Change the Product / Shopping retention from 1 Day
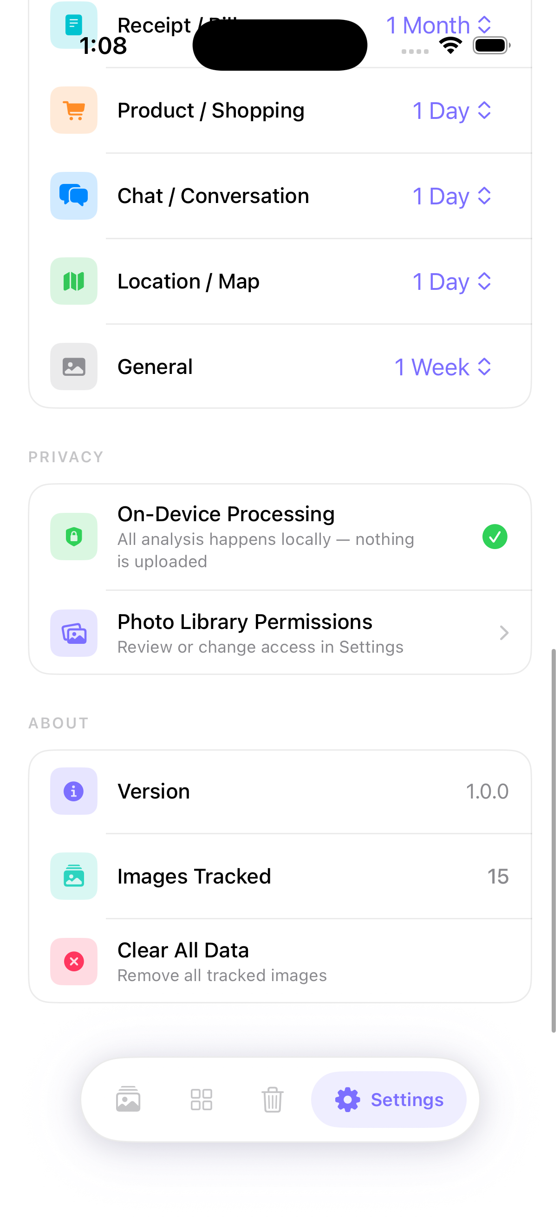The height and width of the screenshot is (1218, 560). click(451, 110)
